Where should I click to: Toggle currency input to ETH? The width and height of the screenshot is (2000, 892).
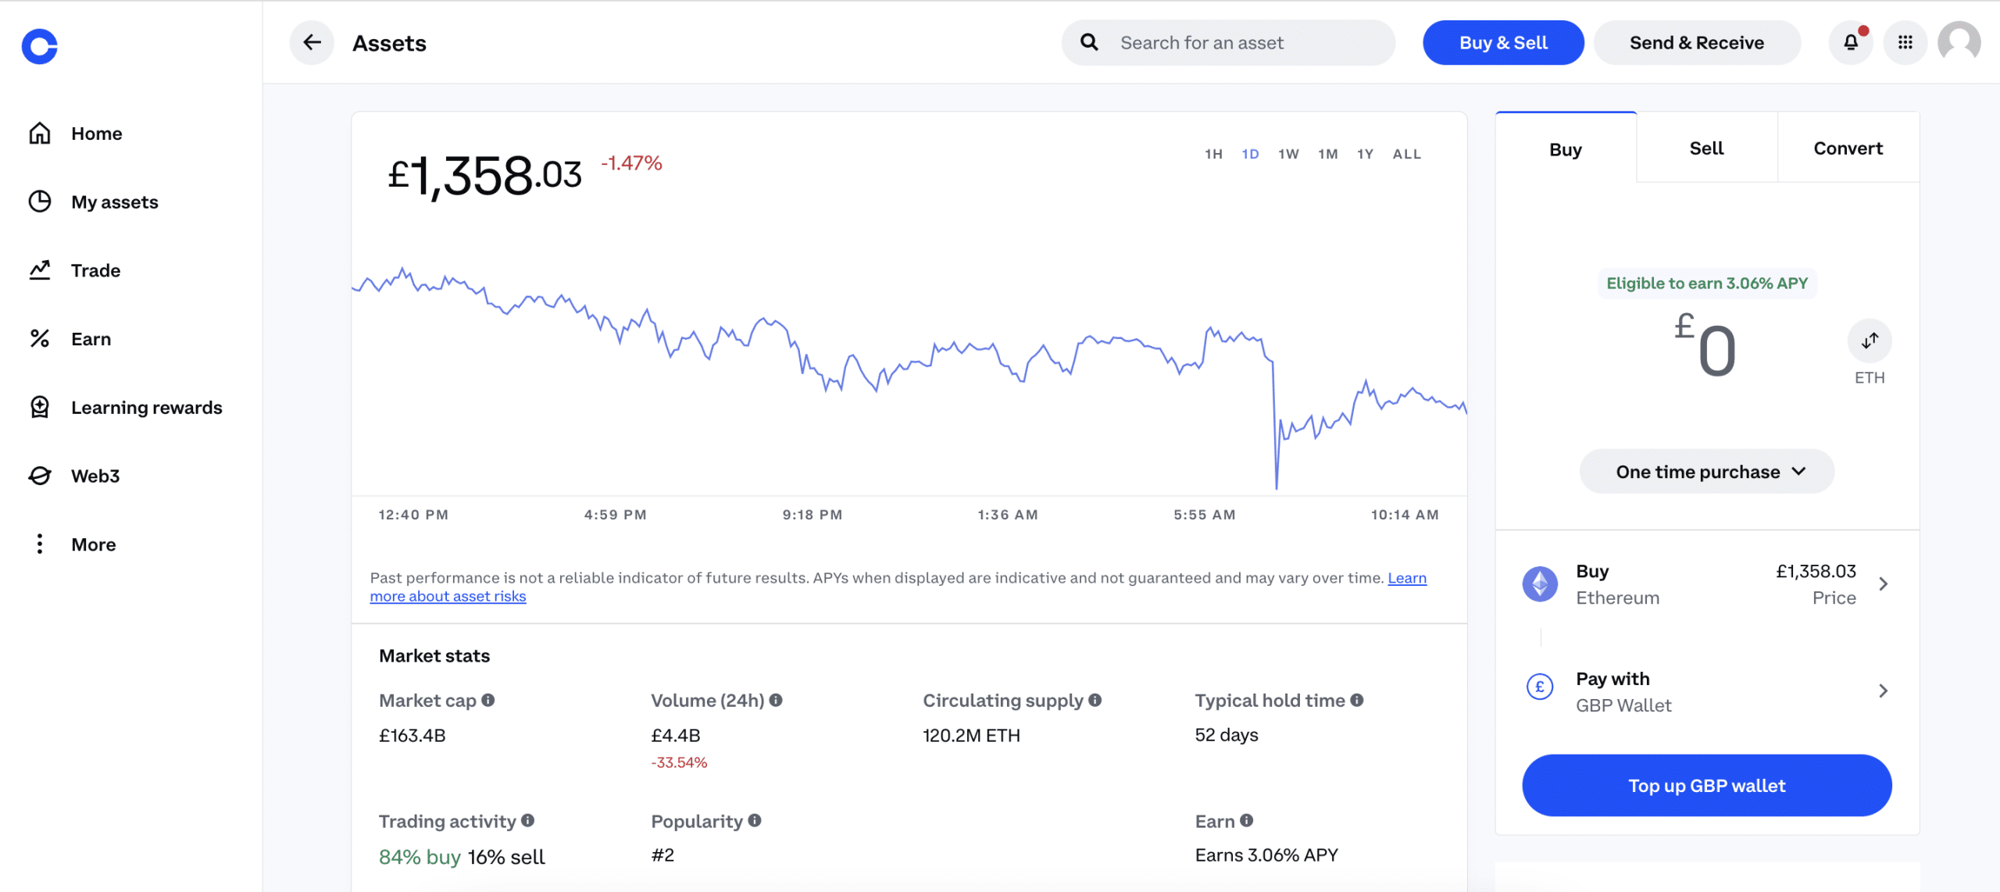[x=1870, y=341]
